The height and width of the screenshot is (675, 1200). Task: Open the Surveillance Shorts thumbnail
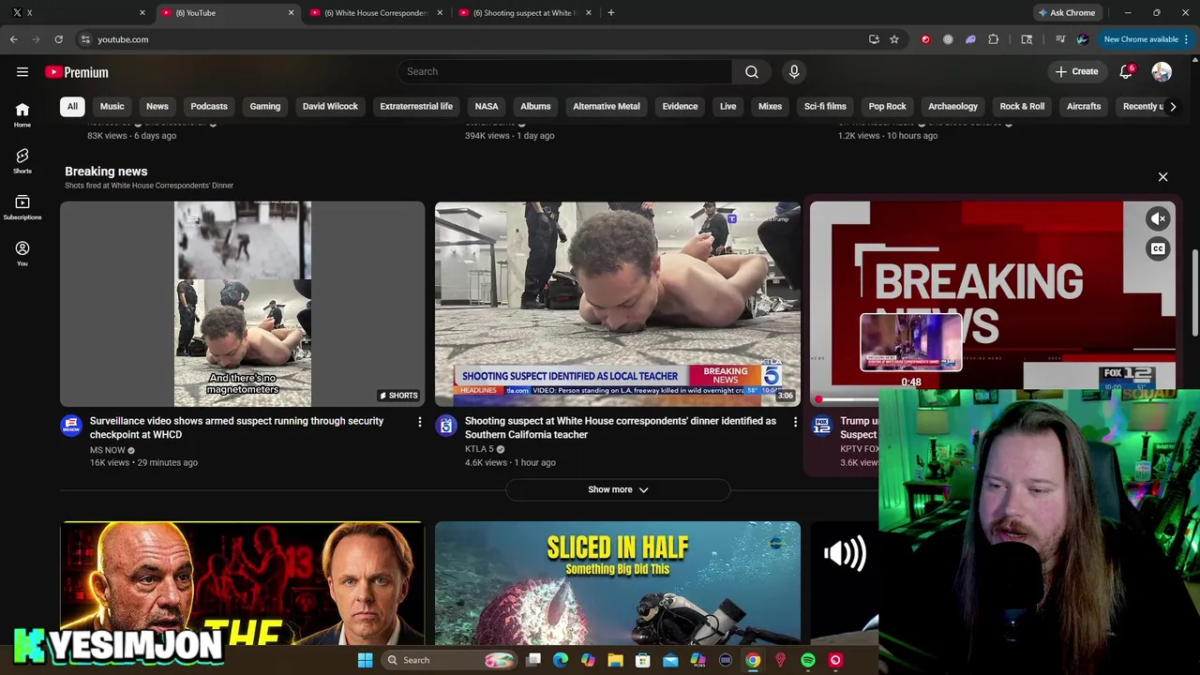243,304
